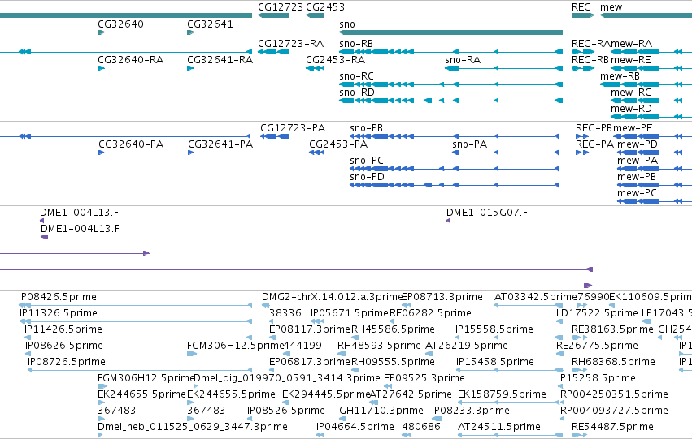Select transcript sno-RD
The width and height of the screenshot is (692, 439).
pos(450,101)
